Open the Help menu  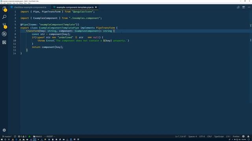(x=29, y=3)
